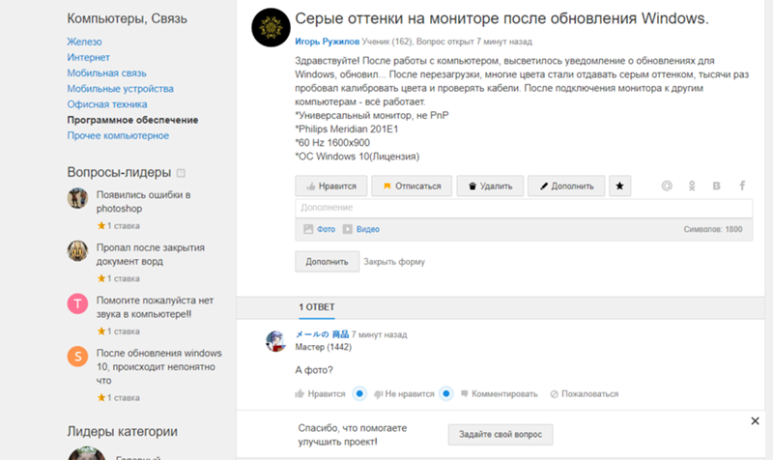Close the thank-you banner with X
The height and width of the screenshot is (460, 773).
pos(755,421)
